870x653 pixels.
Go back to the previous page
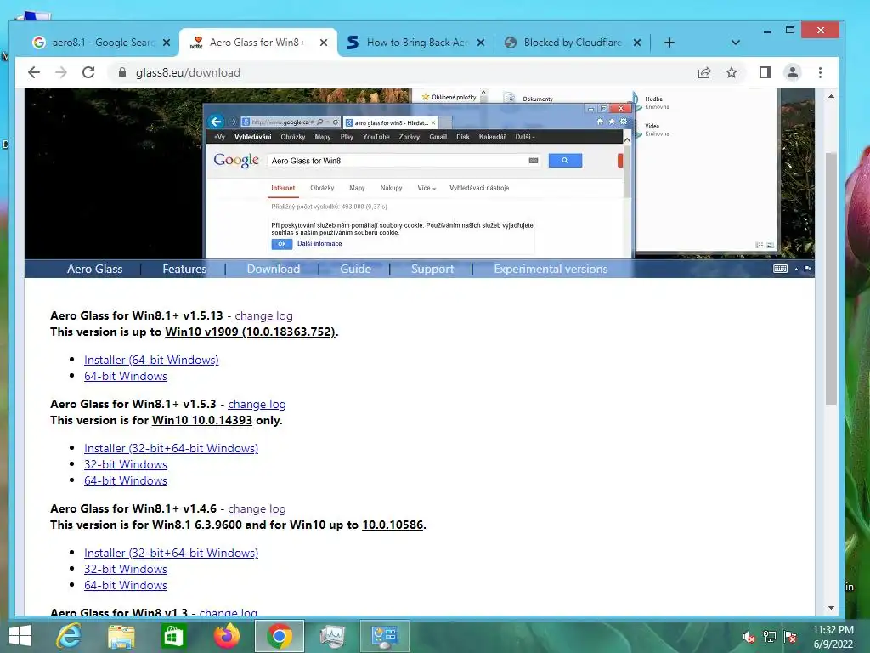tap(34, 73)
